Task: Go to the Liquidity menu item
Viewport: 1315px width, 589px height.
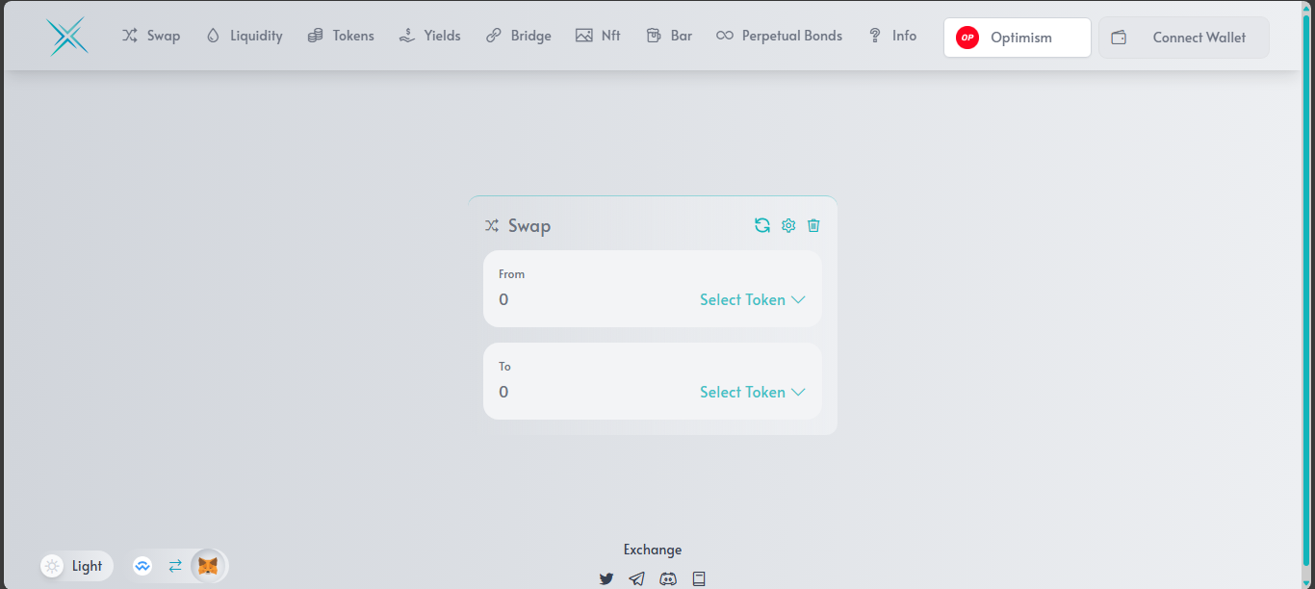Action: 245,36
